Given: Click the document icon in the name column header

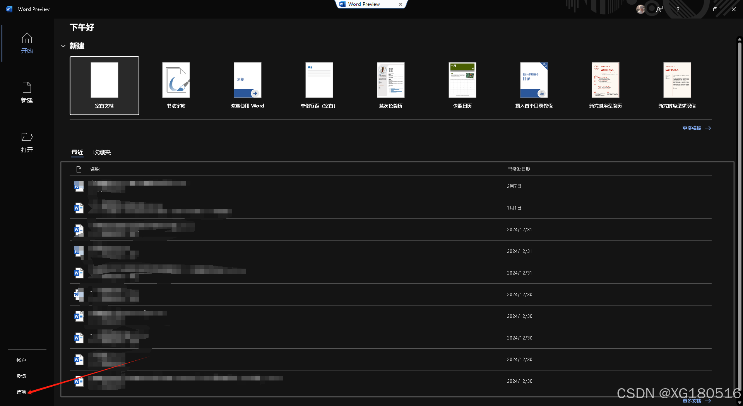Looking at the screenshot, I should click(79, 169).
